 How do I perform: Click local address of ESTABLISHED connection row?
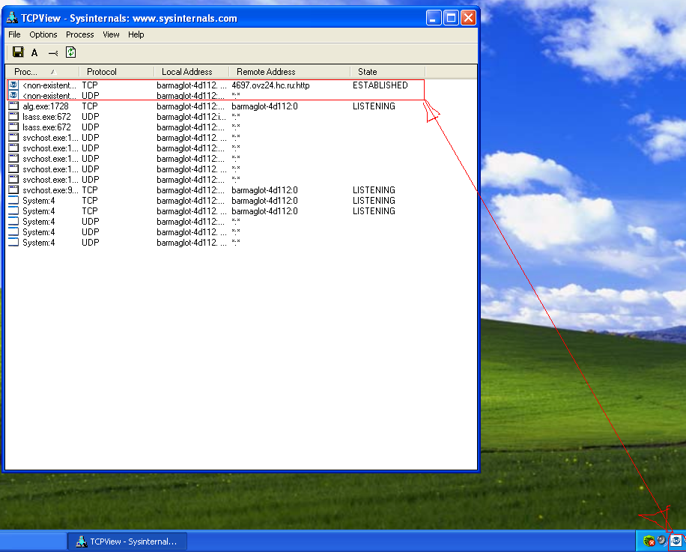[192, 85]
